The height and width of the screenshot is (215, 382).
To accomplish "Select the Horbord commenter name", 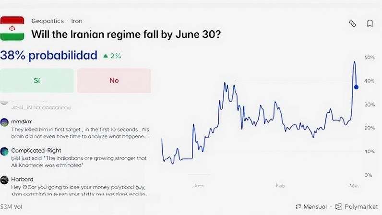I will (22, 179).
